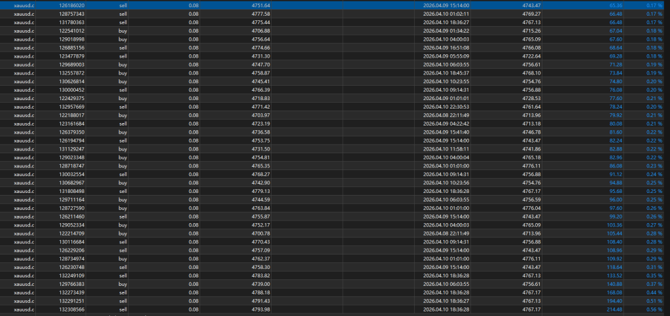
Task: Click the close time 2026.04.10 22:30:53
Action: tap(446, 107)
